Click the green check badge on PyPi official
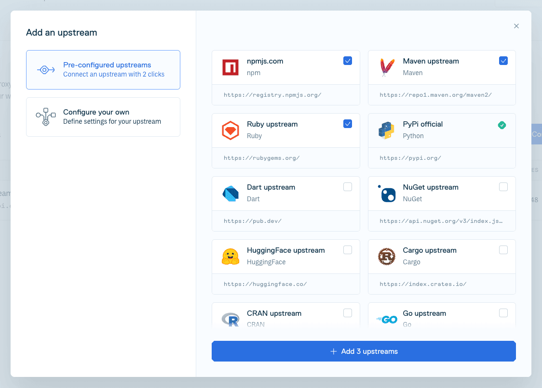 pos(502,125)
